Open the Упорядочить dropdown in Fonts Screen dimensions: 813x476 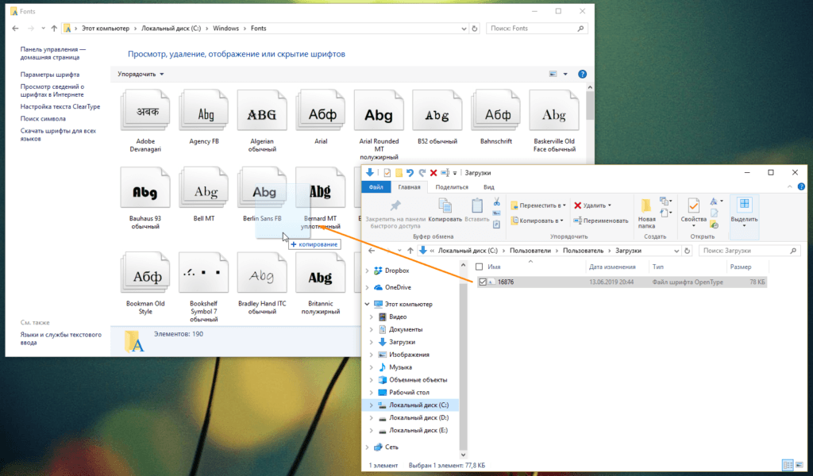(141, 74)
